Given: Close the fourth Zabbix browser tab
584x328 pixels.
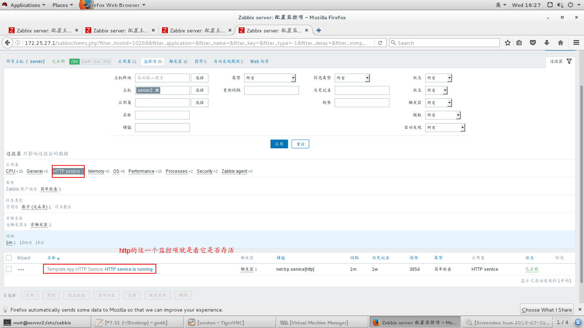Looking at the screenshot, I should coord(307,30).
